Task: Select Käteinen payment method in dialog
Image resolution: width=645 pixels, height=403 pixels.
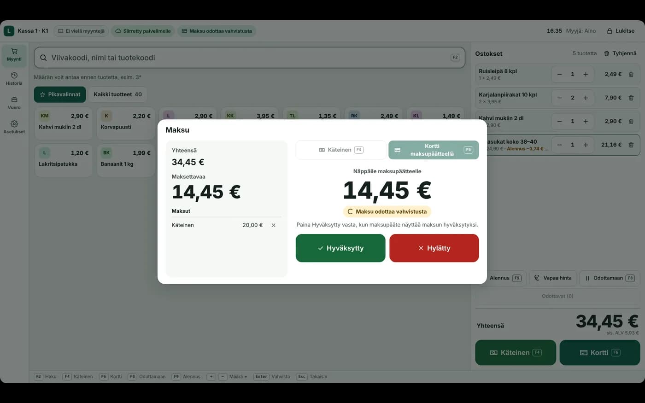Action: (x=341, y=150)
